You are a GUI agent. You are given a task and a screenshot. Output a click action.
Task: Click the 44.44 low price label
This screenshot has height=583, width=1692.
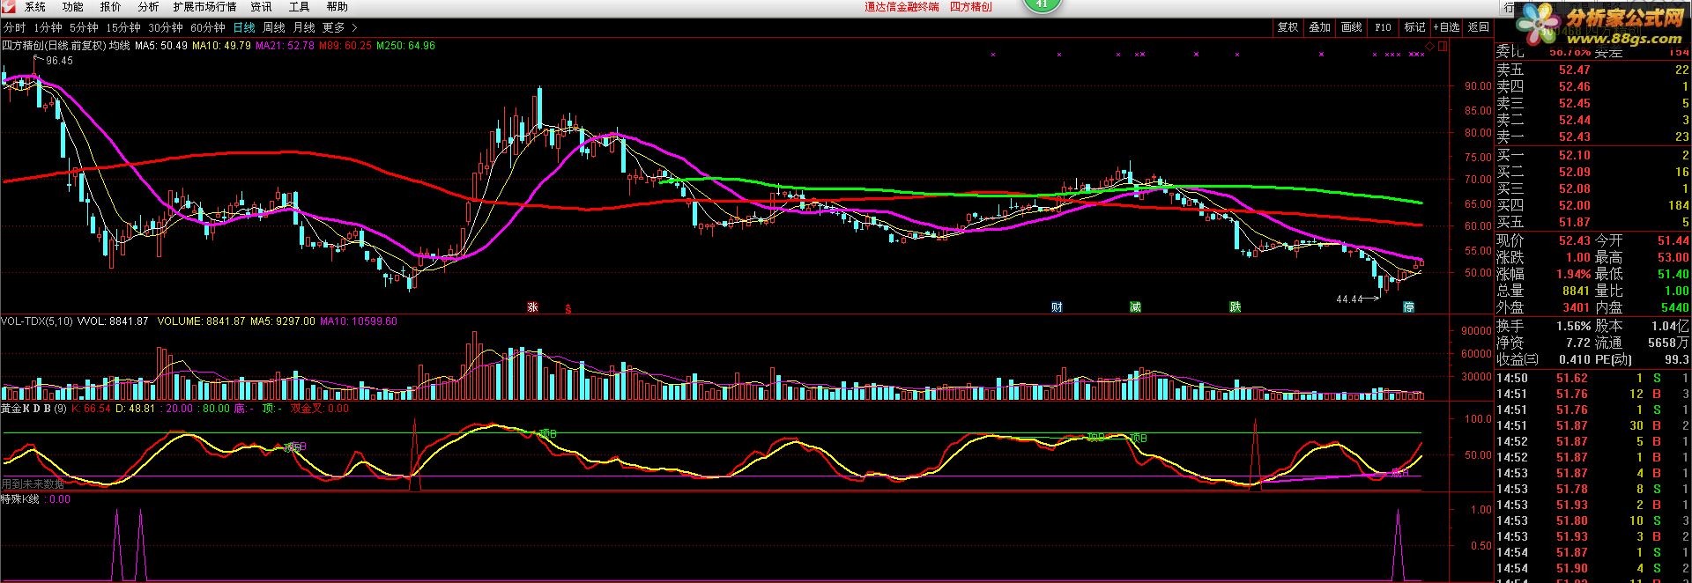click(x=1349, y=299)
